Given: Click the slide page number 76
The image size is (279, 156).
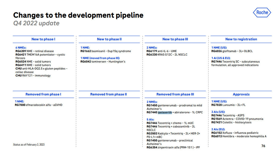Looking at the screenshot, I should (263, 146).
